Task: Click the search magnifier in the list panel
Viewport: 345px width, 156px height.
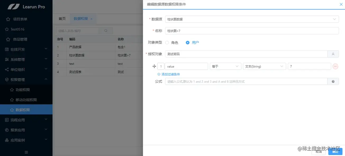Action: click(106, 31)
